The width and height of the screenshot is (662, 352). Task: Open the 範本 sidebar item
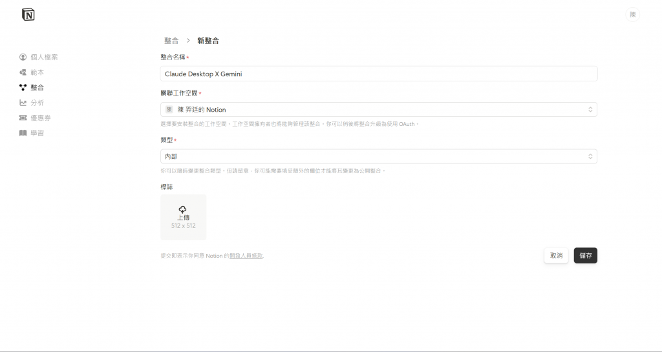32,72
